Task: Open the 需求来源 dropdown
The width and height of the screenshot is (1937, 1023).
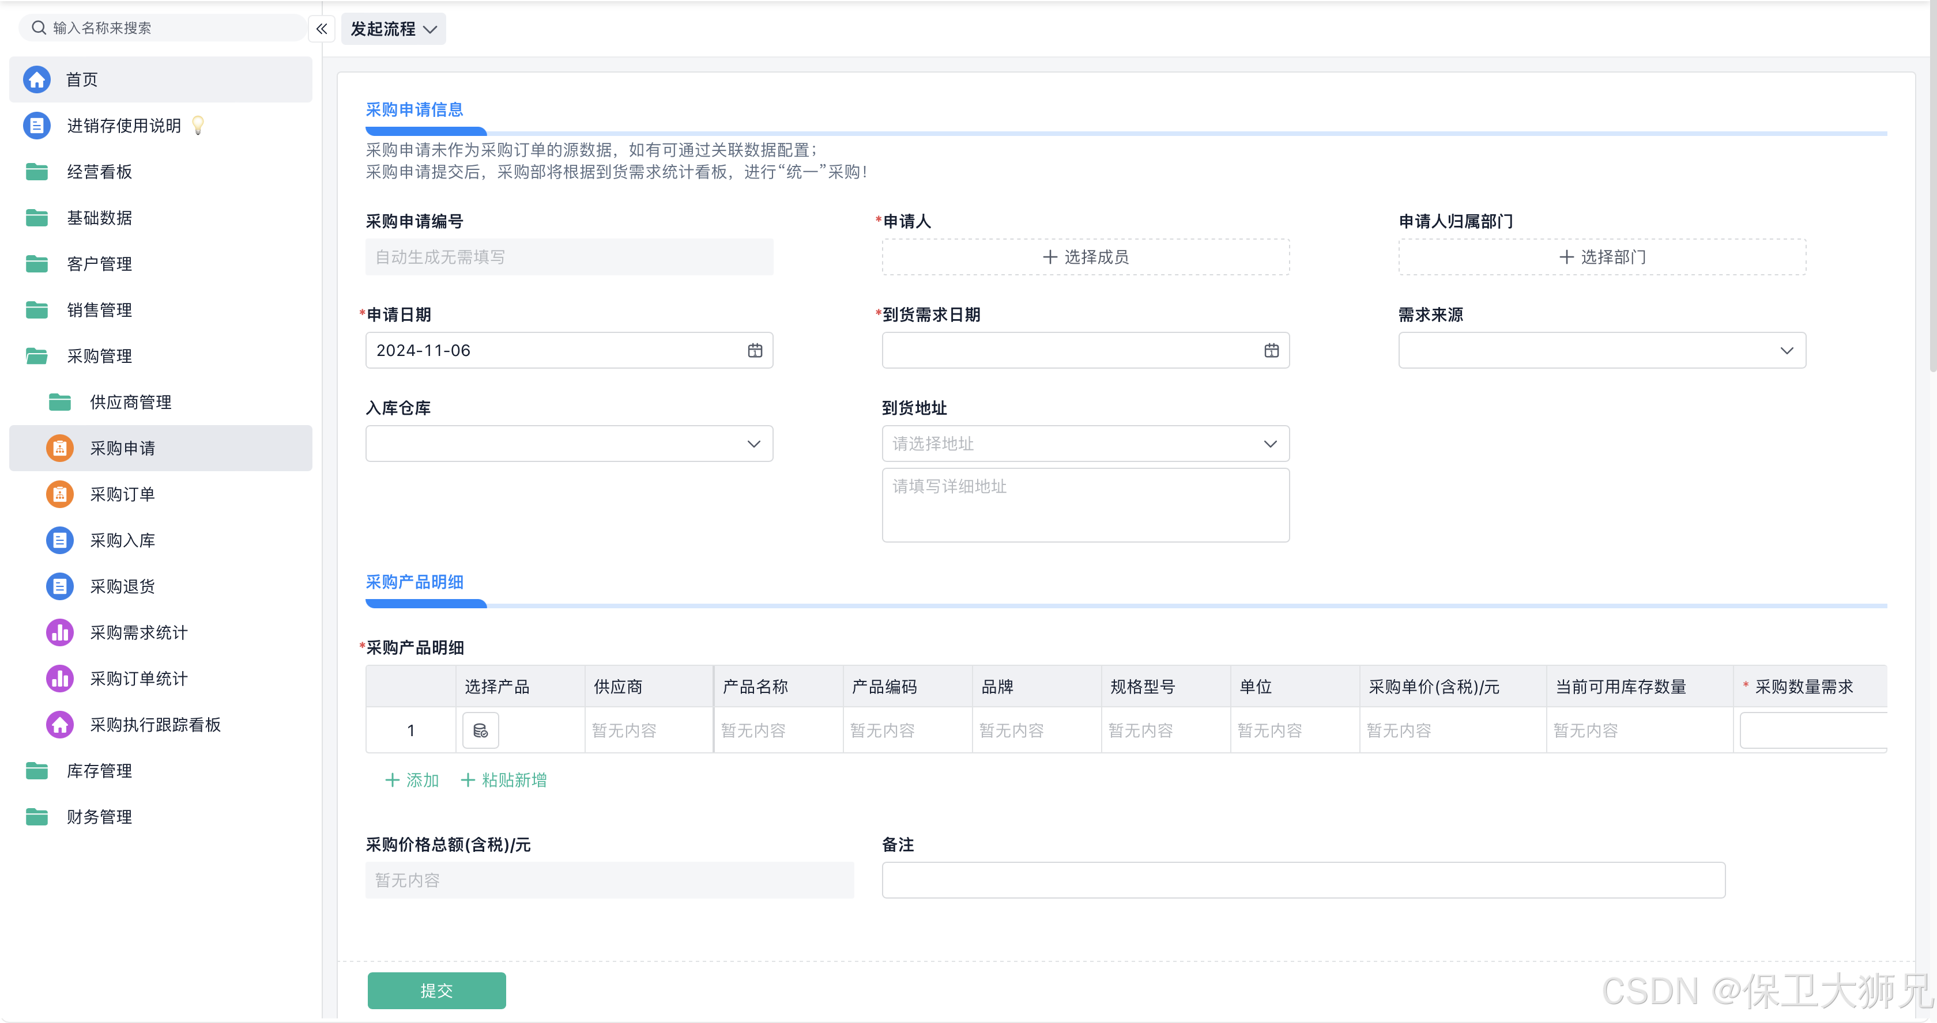Action: point(1601,351)
